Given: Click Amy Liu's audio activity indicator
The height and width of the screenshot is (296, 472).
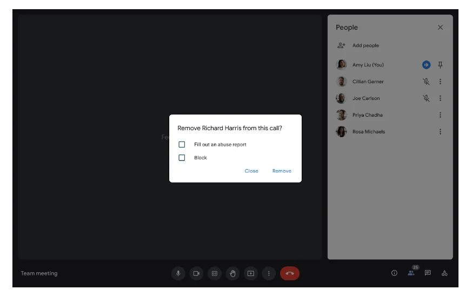Looking at the screenshot, I should pos(426,65).
